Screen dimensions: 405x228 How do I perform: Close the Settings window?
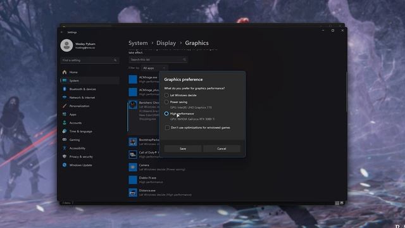pyautogui.click(x=342, y=30)
